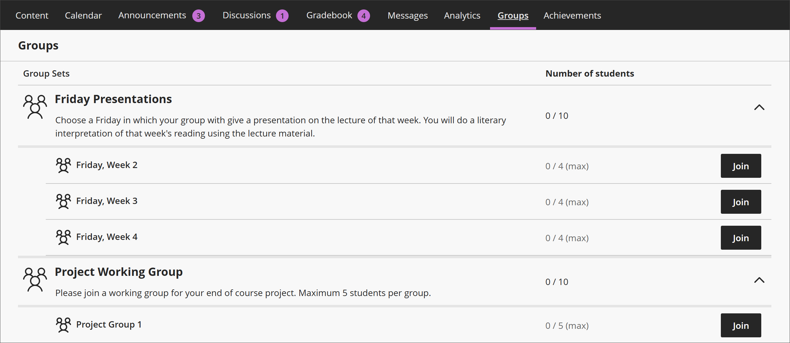Select the Friday, Week 3 group icon

pos(63,201)
